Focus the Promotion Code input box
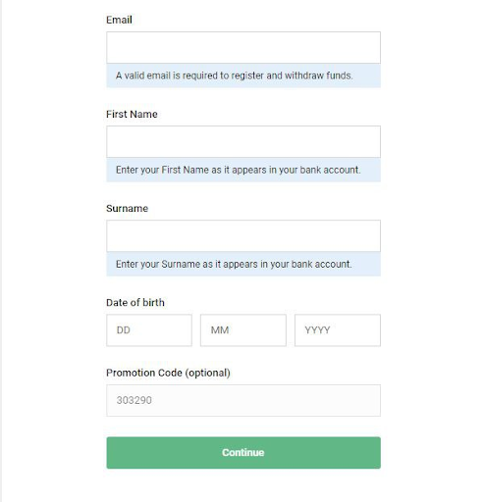484x502 pixels. [x=243, y=400]
